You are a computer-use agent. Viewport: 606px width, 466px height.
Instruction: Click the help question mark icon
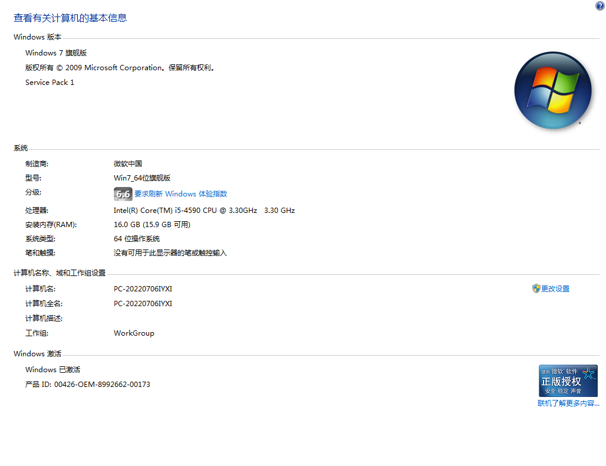600,6
